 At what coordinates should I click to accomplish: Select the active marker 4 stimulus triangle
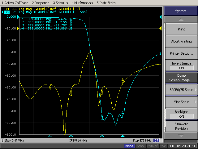coord(123,136)
